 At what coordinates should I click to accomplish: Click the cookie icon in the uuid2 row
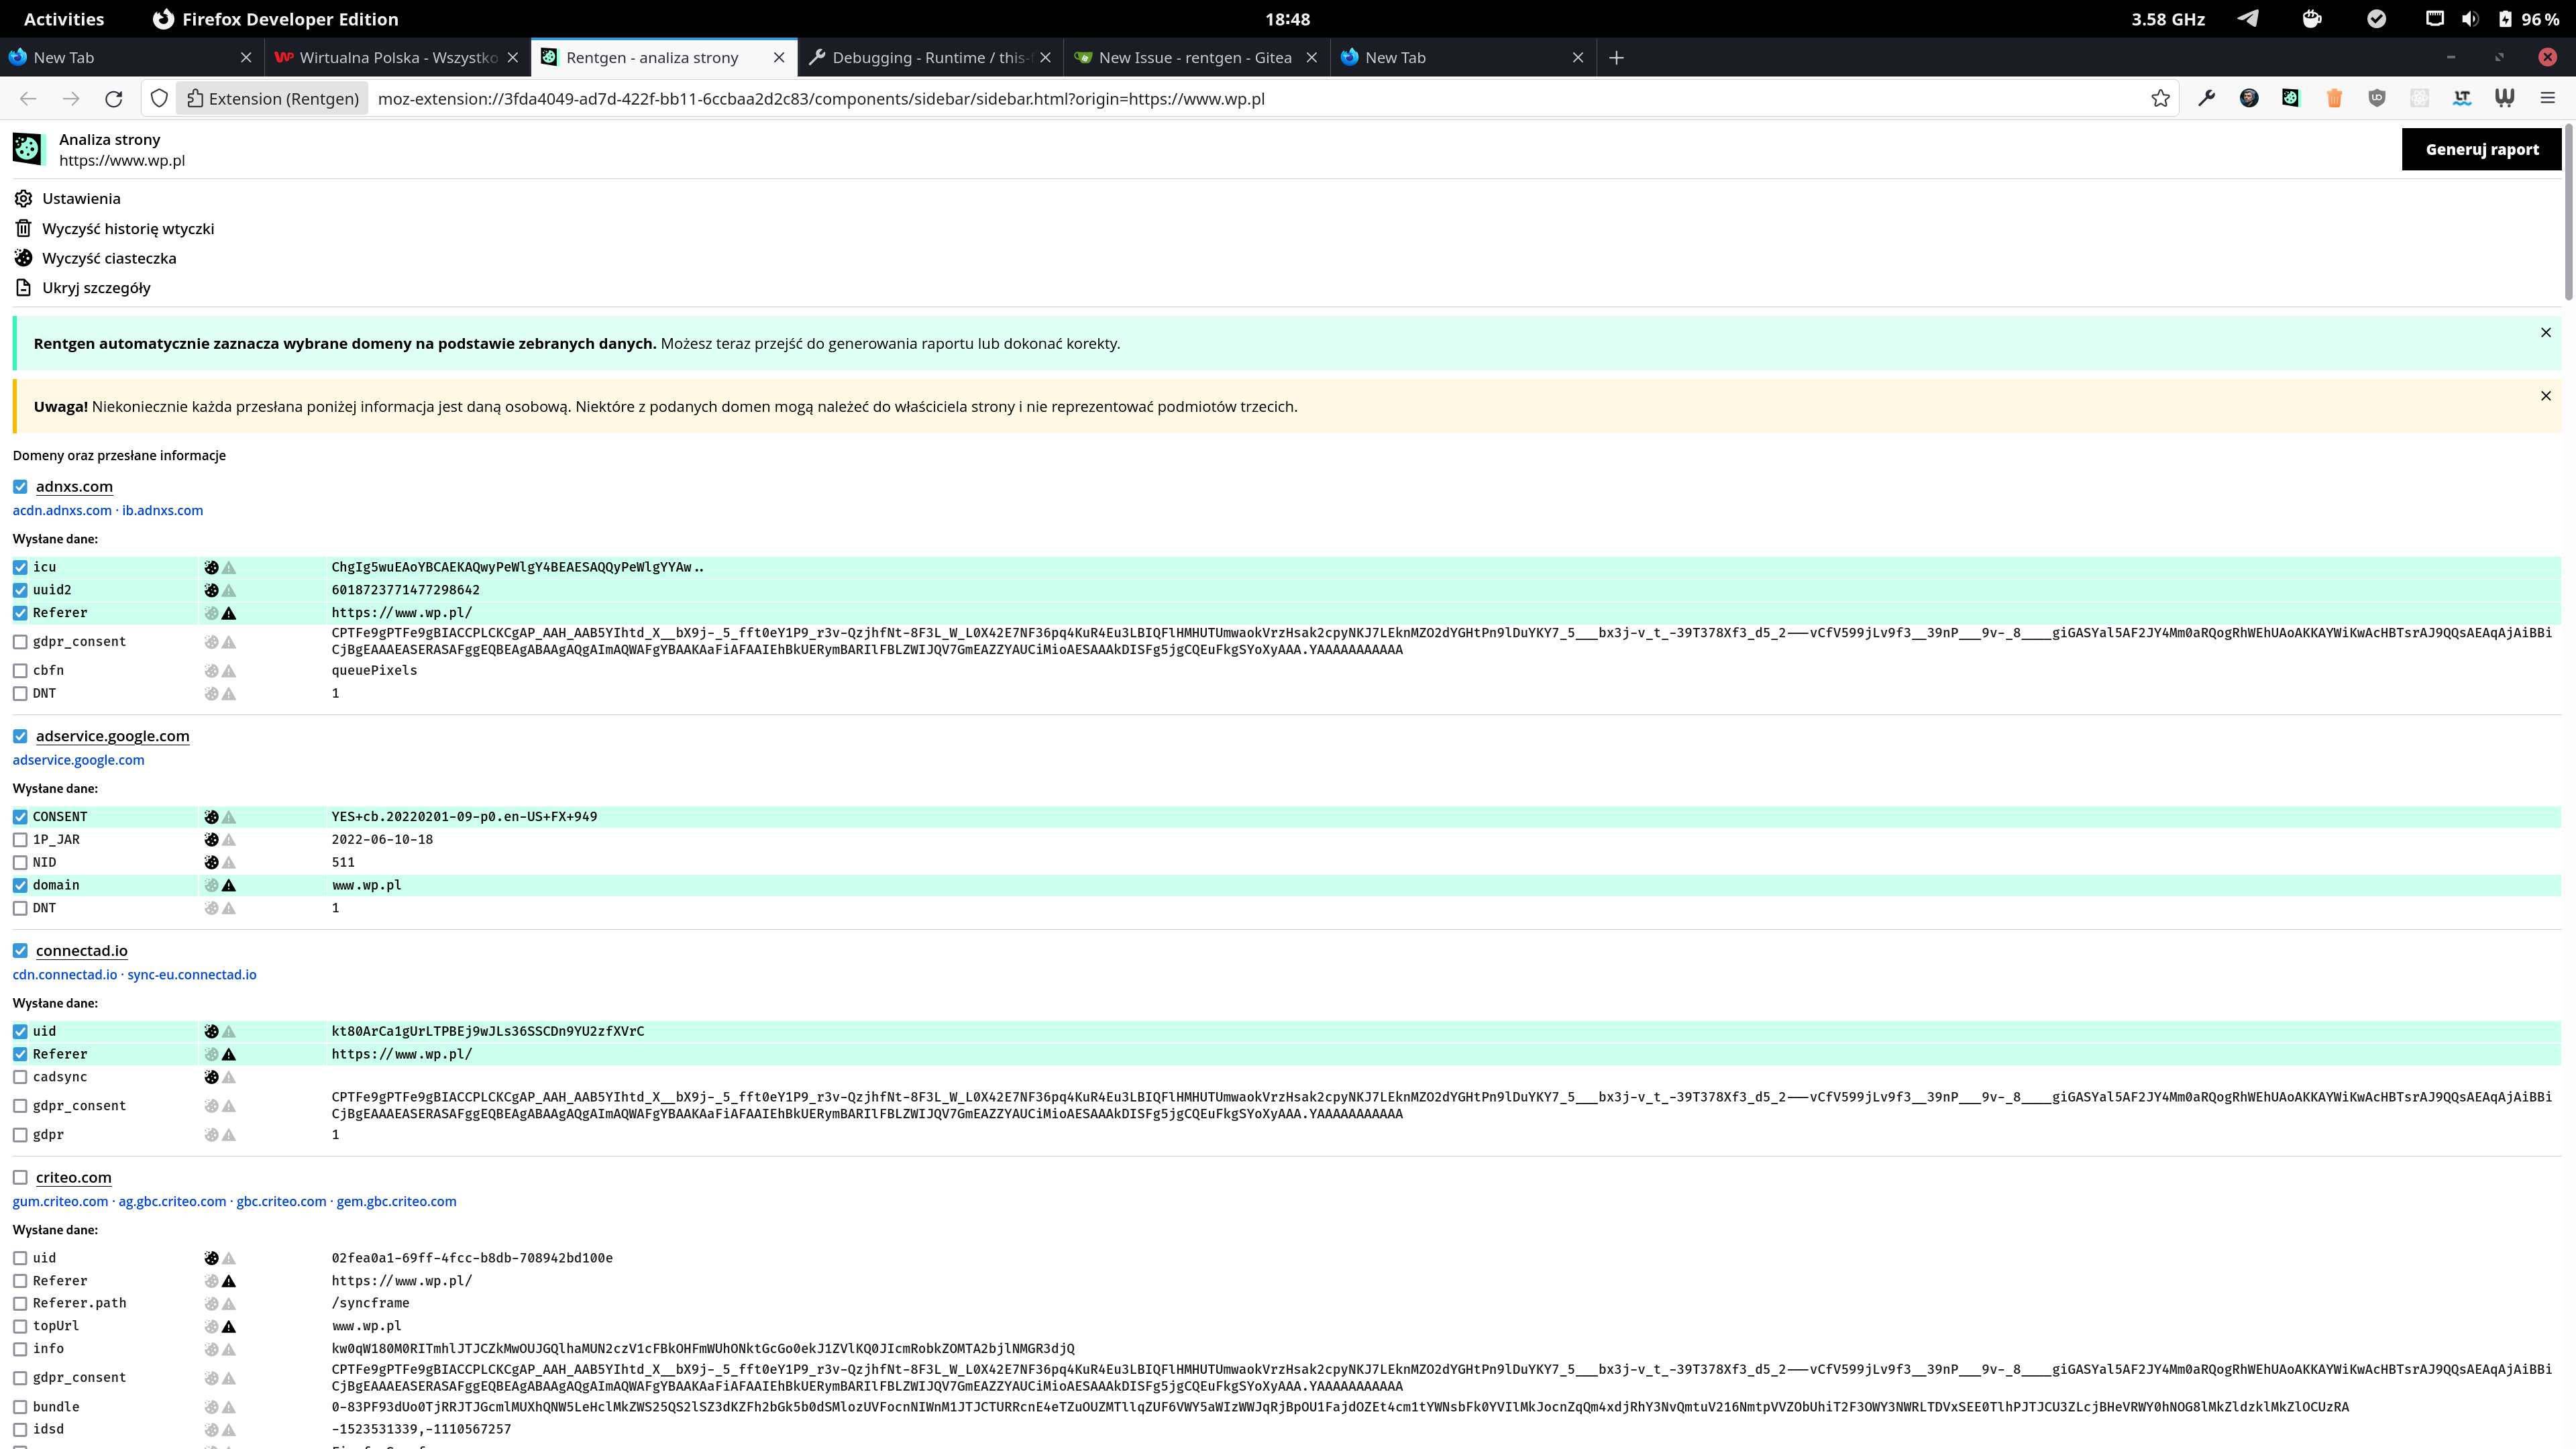[x=211, y=590]
